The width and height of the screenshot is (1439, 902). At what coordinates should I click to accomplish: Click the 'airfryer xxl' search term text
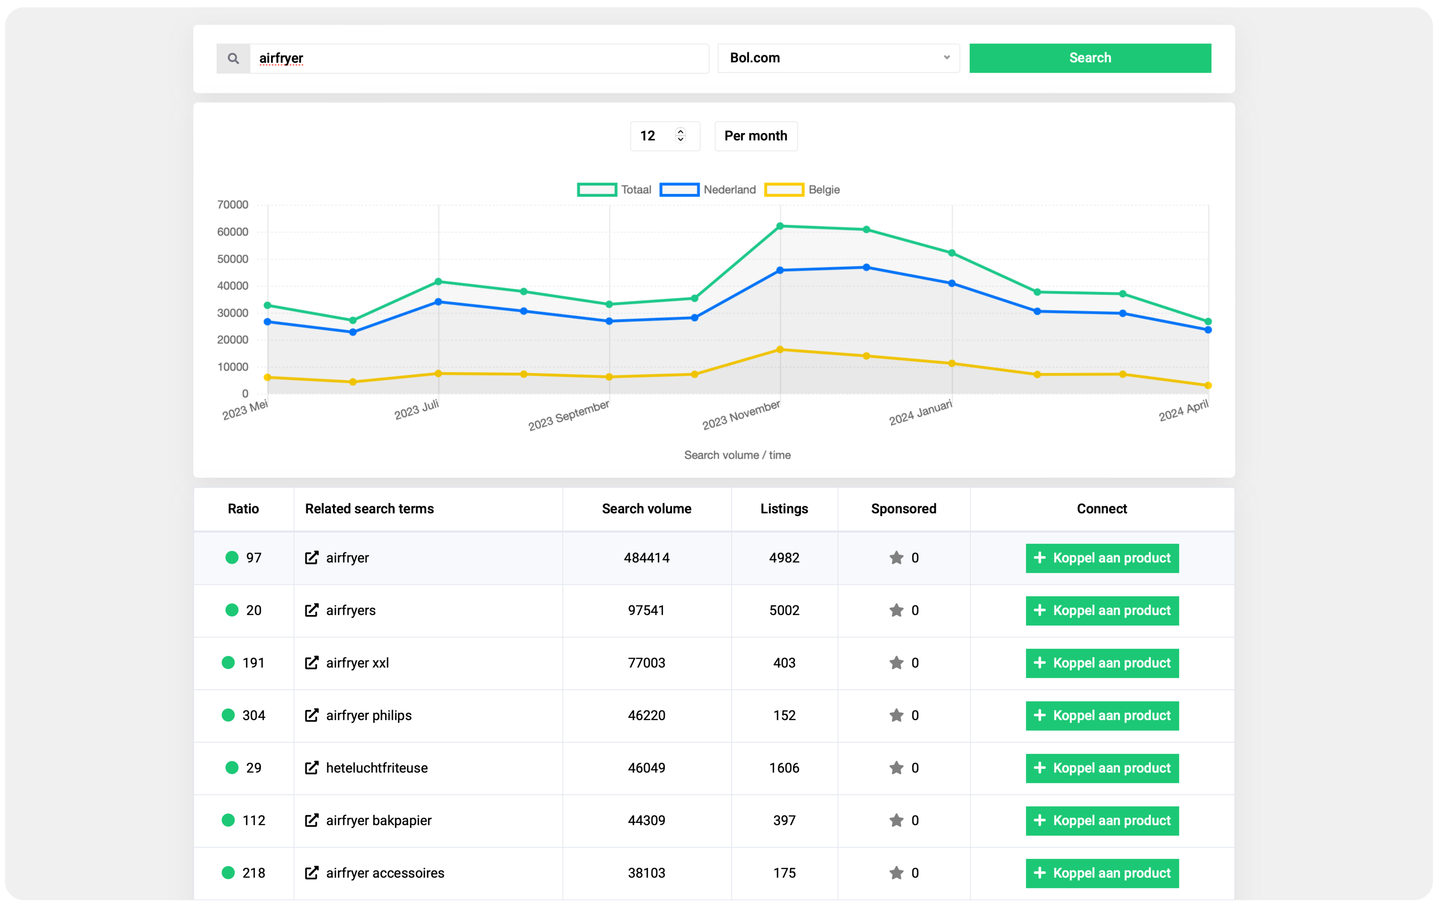358,663
